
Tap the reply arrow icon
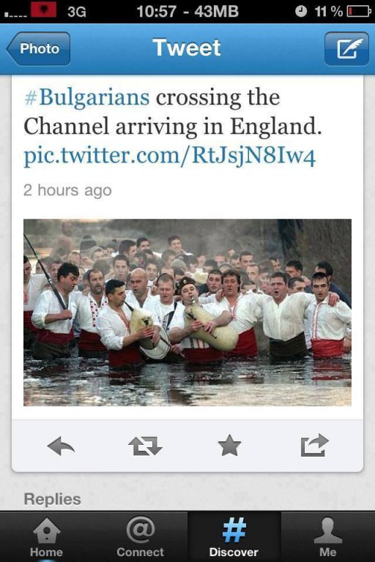(x=61, y=446)
